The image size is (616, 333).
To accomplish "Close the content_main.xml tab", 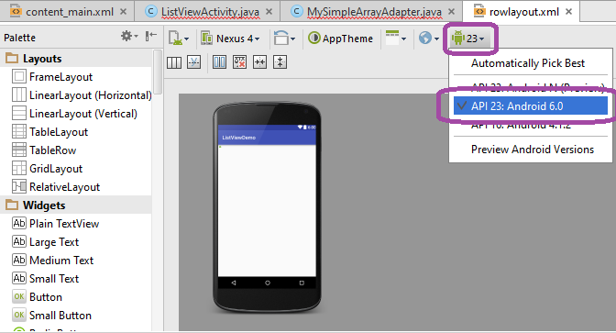I will click(124, 12).
